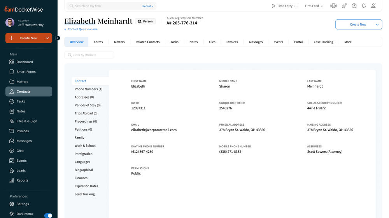Open the Related Contacts tab

coord(147,42)
